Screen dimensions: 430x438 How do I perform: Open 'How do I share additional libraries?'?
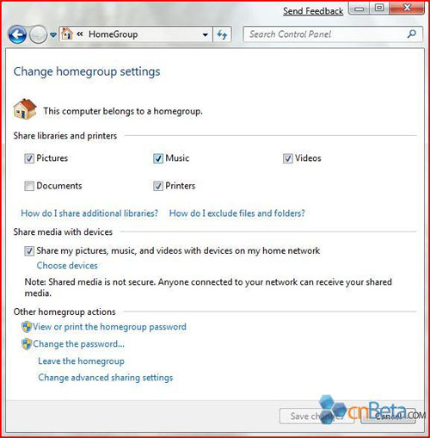tap(89, 213)
